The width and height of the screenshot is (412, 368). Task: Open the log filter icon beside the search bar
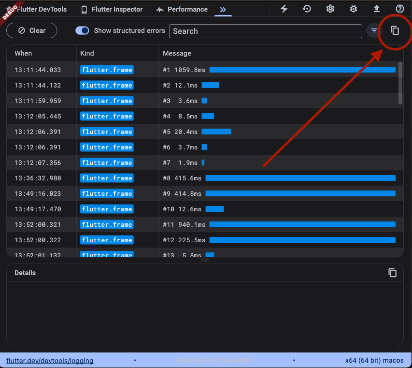(374, 30)
